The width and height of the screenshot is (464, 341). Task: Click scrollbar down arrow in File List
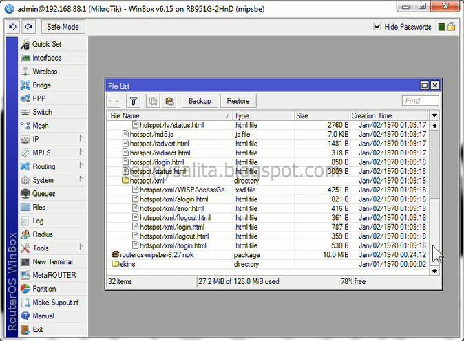pyautogui.click(x=434, y=271)
